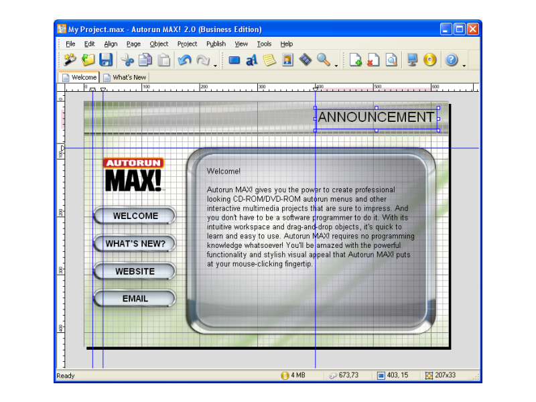Click the 673,73 coordinates in the status bar

(348, 375)
